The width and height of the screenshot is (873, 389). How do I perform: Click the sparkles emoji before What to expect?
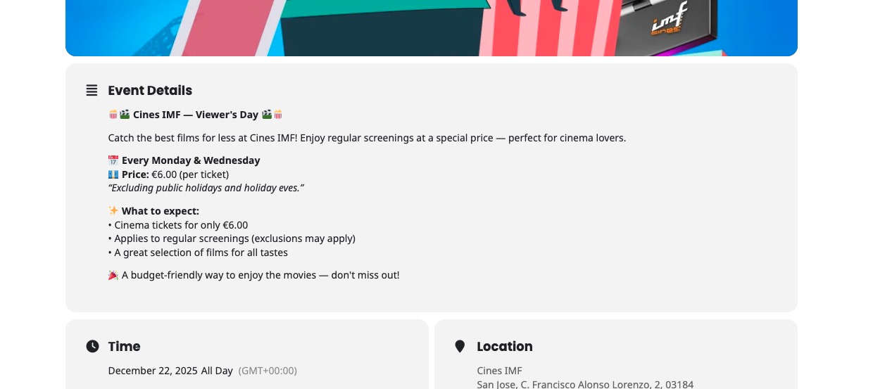113,211
